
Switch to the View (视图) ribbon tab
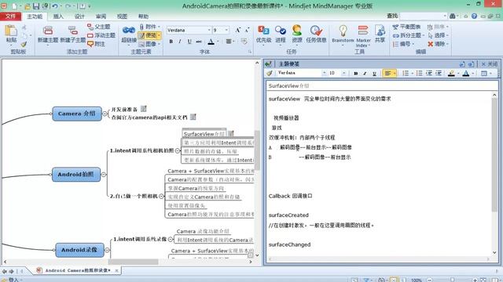coord(122,16)
